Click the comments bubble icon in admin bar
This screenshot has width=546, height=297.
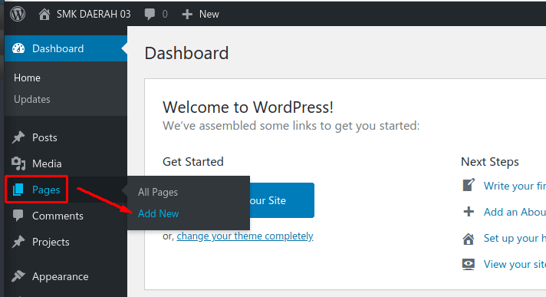pyautogui.click(x=150, y=15)
